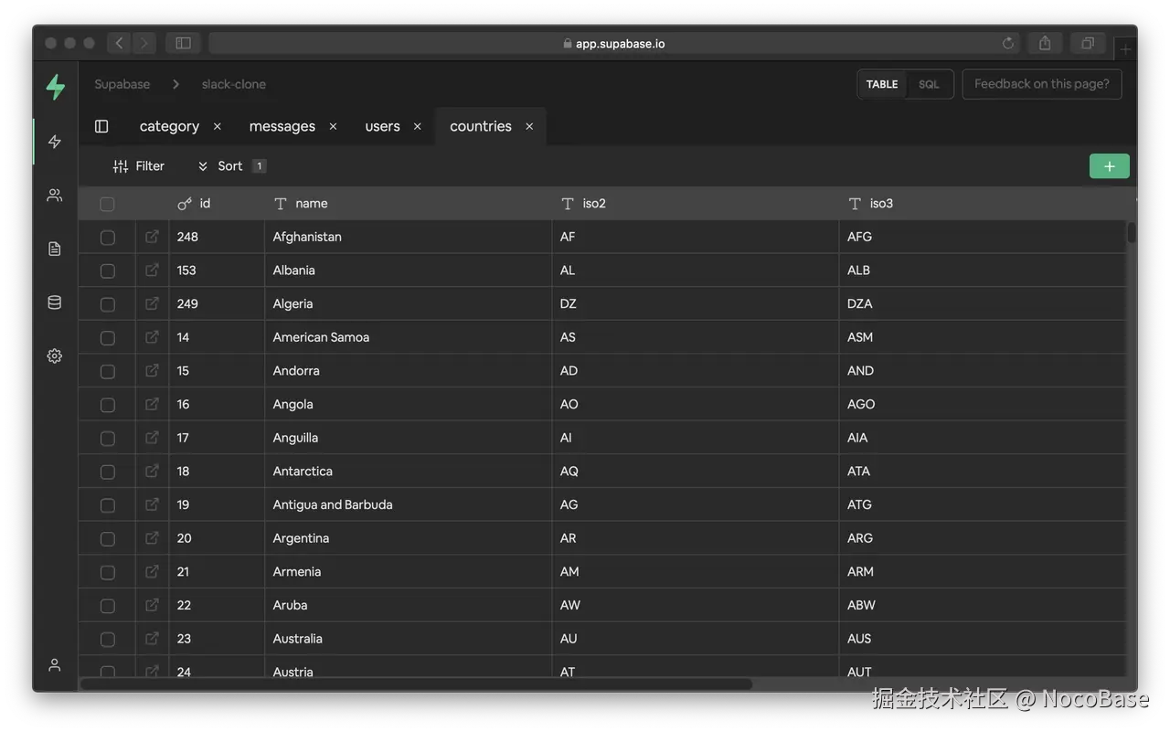Check the American Samoa row checkbox
The width and height of the screenshot is (1170, 732).
click(107, 338)
